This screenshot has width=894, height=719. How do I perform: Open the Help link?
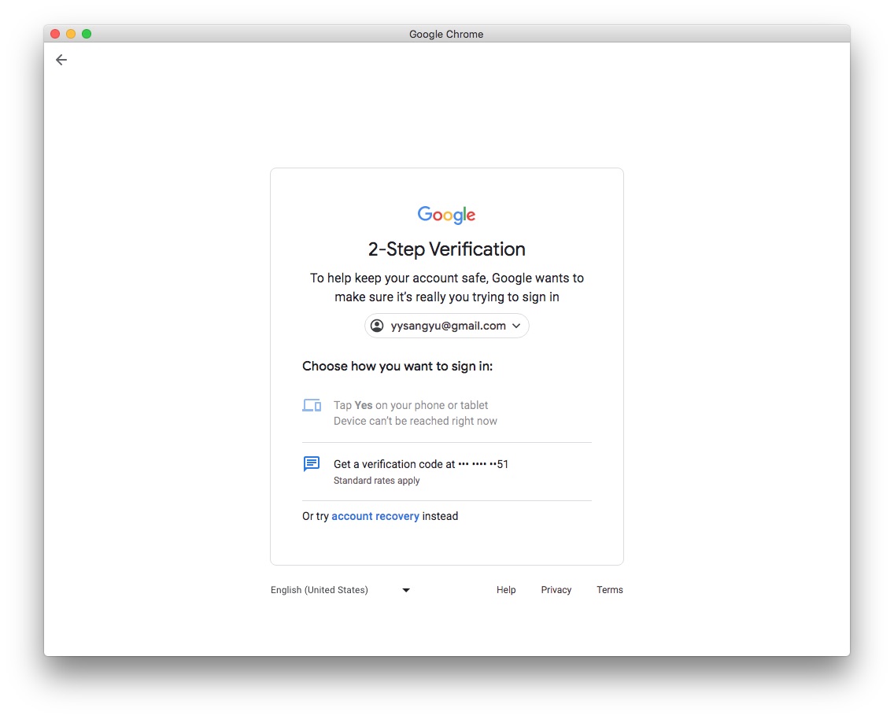point(506,590)
